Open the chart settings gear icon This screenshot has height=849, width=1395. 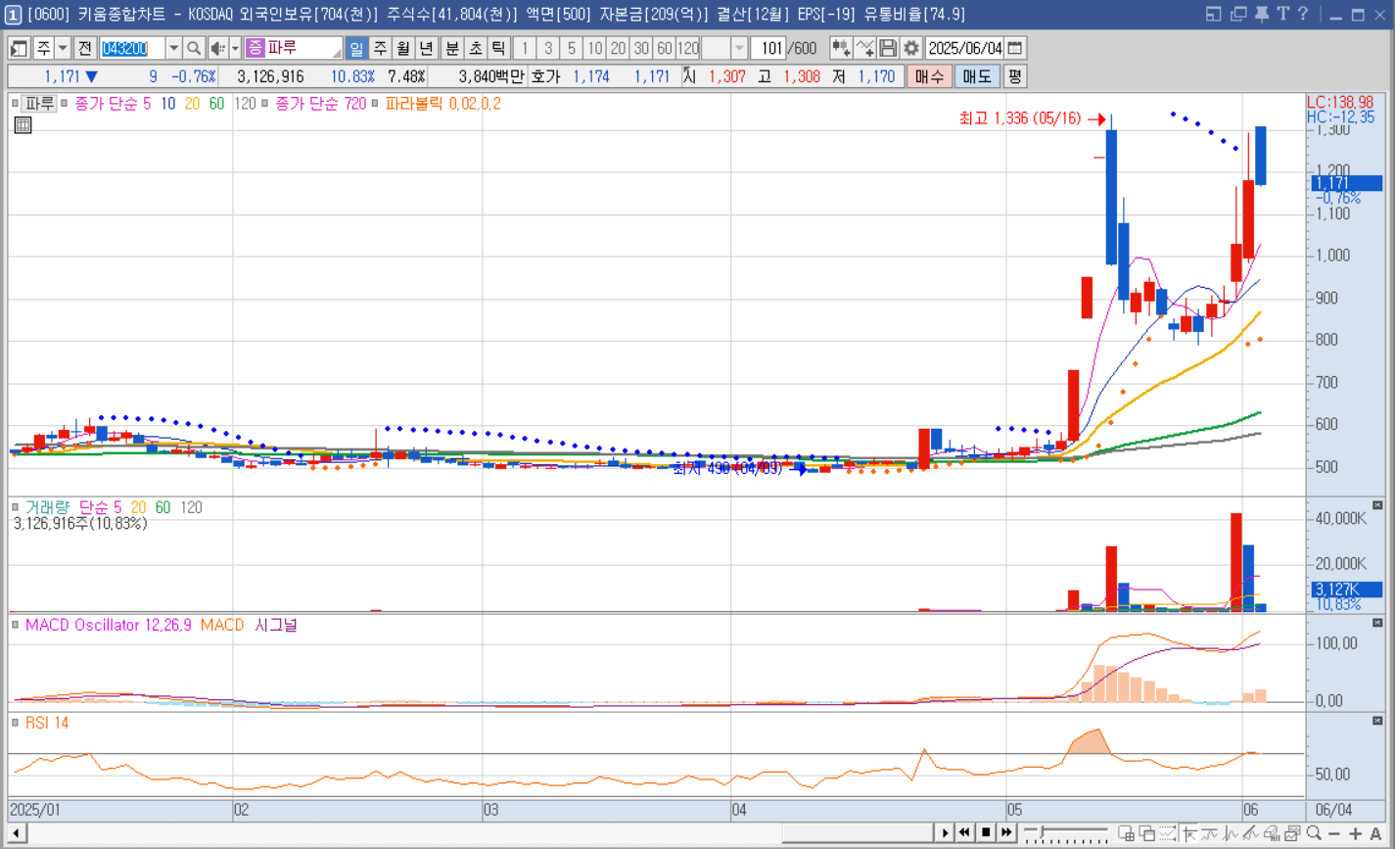click(911, 48)
